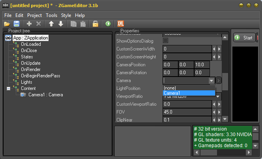
Task: Move component down with down arrow icon
Action: point(61,24)
